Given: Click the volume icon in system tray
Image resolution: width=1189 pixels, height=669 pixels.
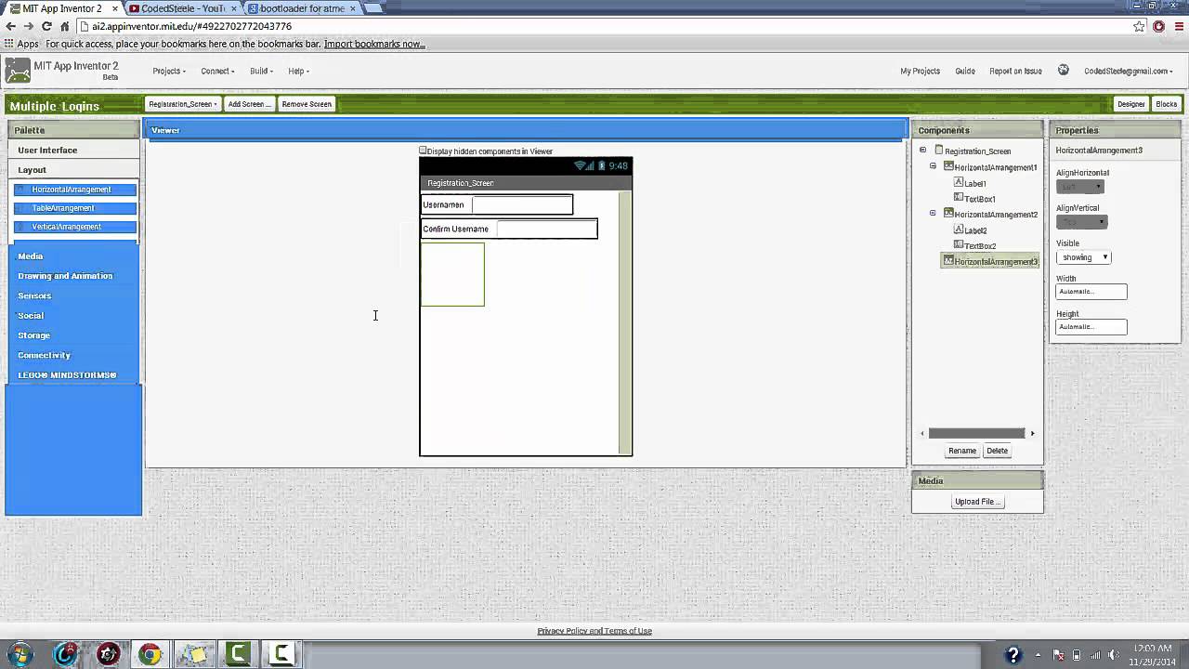Looking at the screenshot, I should [x=1113, y=655].
